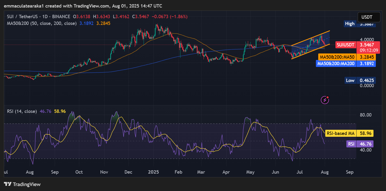Click the Aug label at right of time axis
The image size is (386, 191).
click(x=325, y=172)
